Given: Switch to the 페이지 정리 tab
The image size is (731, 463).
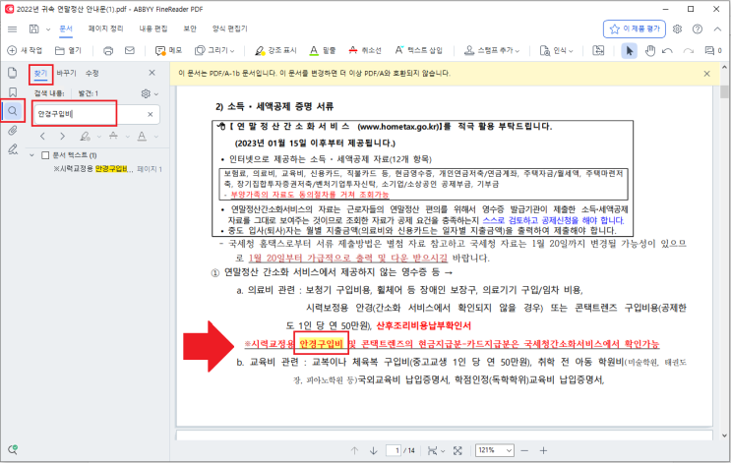Looking at the screenshot, I should [106, 29].
